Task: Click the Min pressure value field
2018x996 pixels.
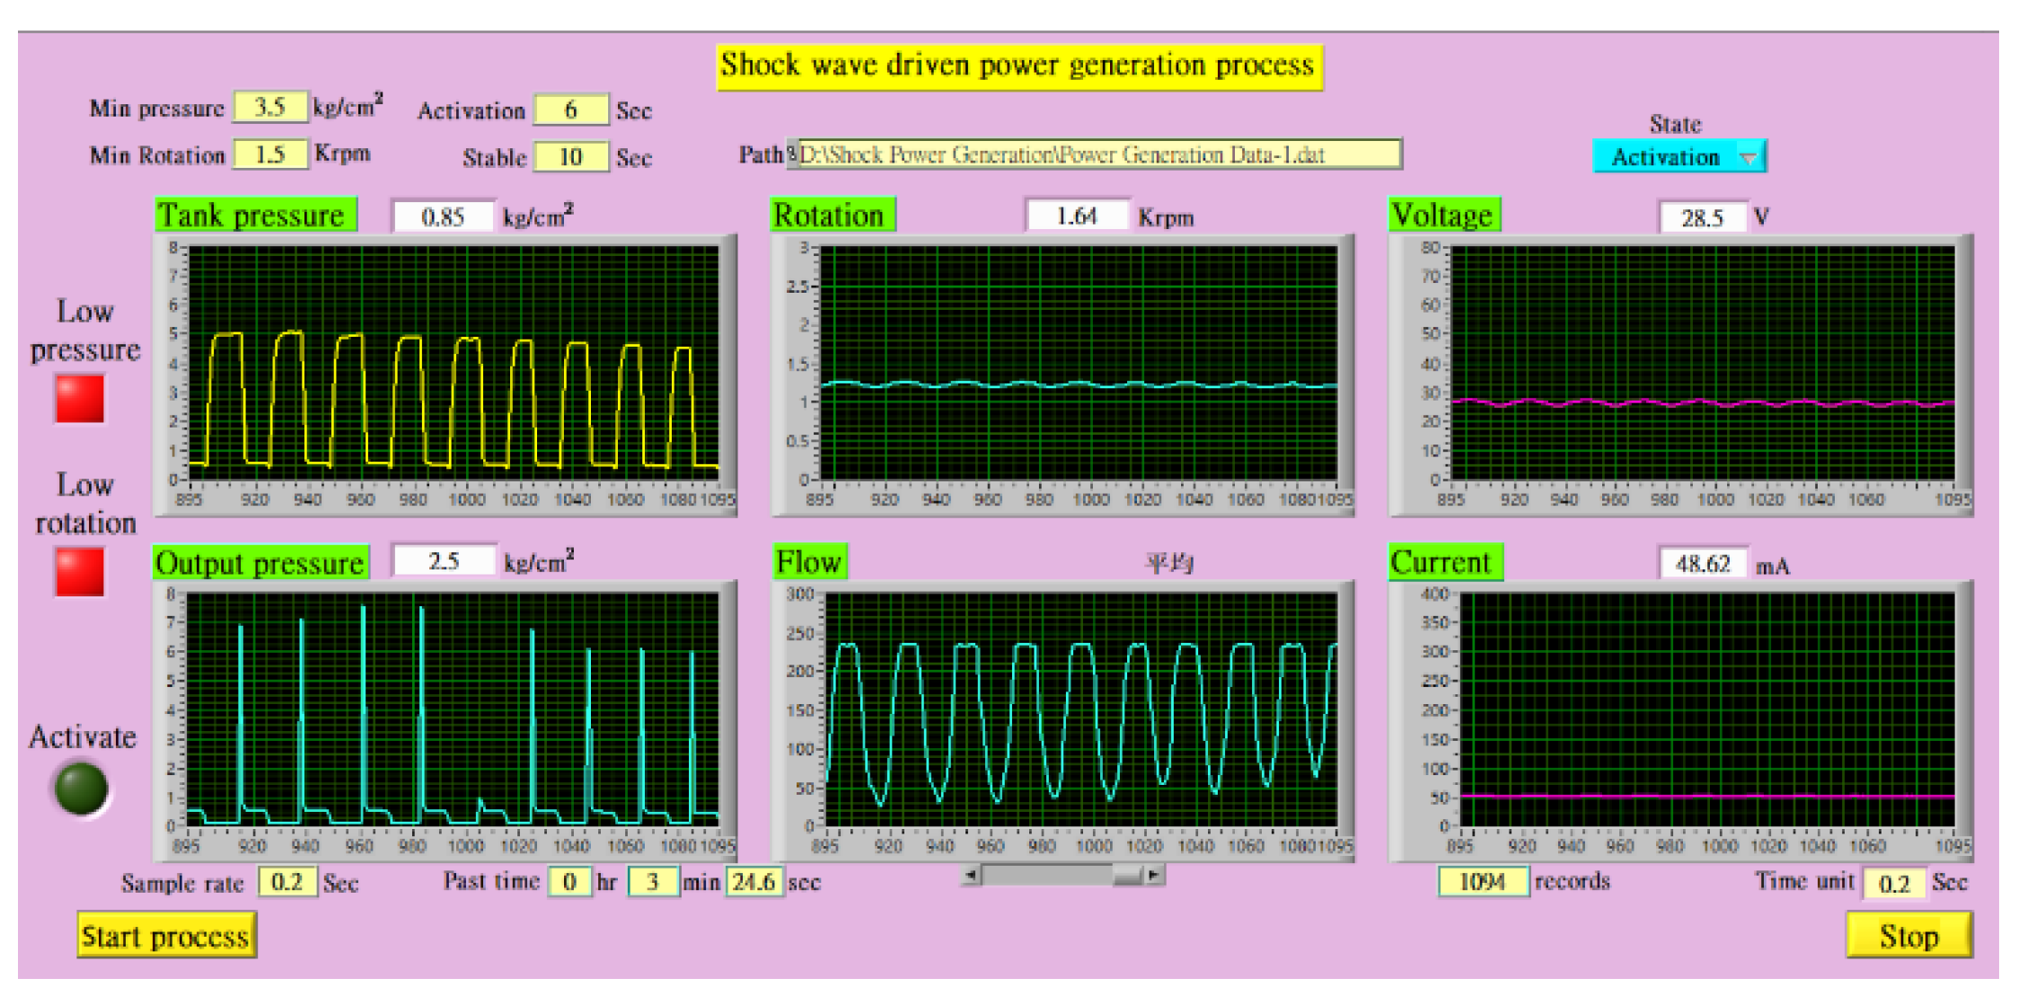Action: click(269, 108)
